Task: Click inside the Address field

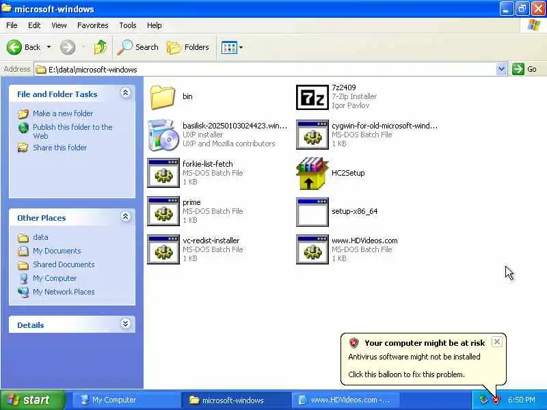Action: click(265, 70)
